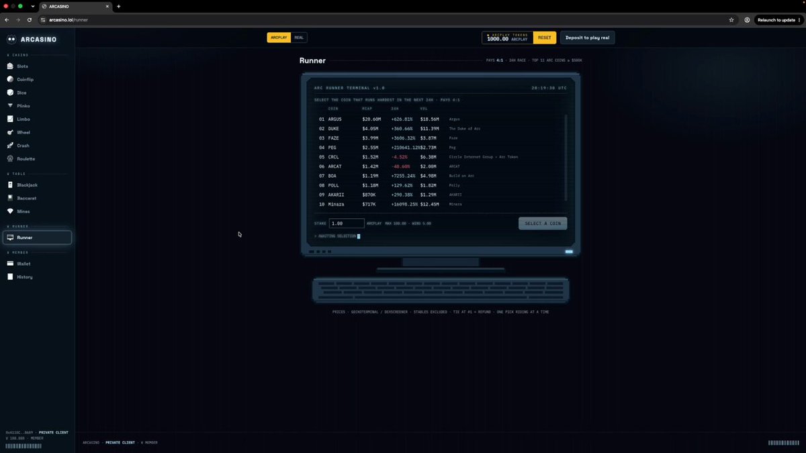Open the browser profile icon
Screen dimensions: 806x453
point(747,20)
